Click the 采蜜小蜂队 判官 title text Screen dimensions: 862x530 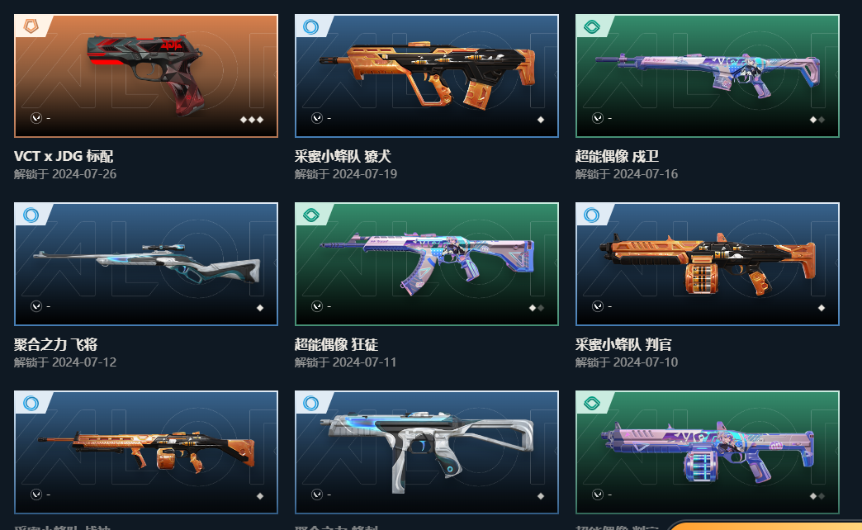(x=623, y=345)
